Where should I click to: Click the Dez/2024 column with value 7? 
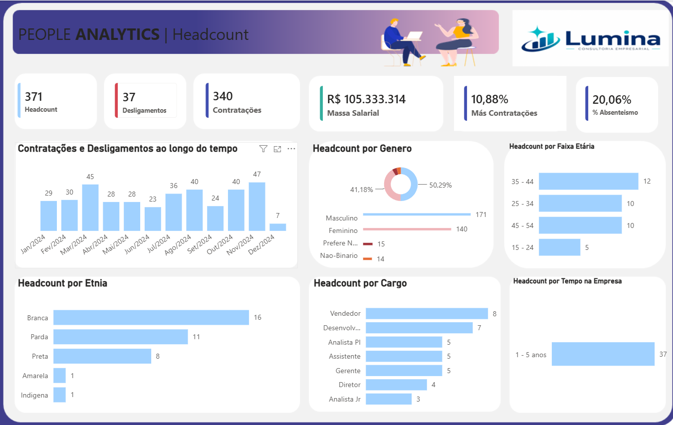point(278,227)
